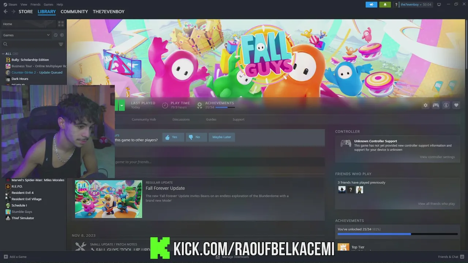Switch to the COMMUNITY tab
This screenshot has width=468, height=263.
click(74, 12)
